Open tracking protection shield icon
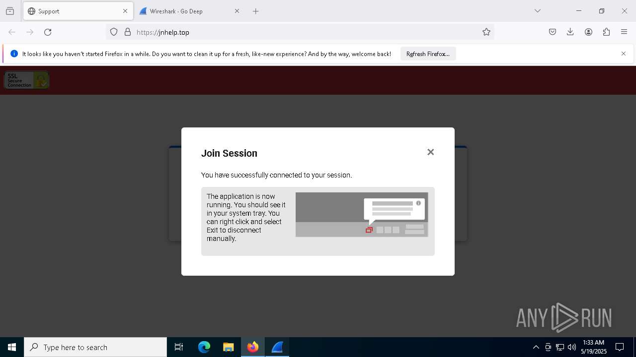Viewport: 636px width, 357px height. click(x=114, y=32)
